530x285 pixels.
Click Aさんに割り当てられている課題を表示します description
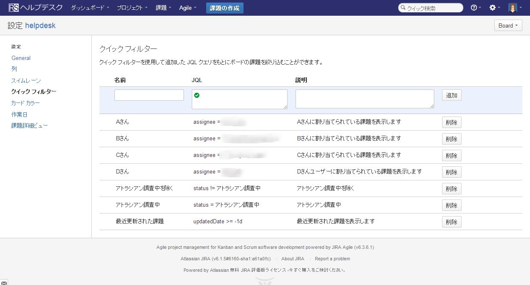(x=349, y=122)
